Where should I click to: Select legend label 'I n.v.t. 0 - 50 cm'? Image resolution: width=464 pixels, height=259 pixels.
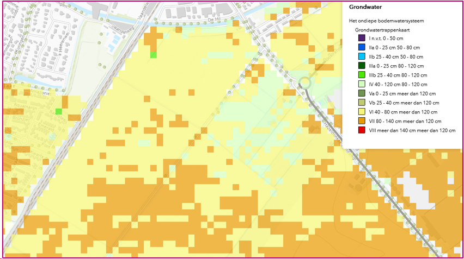tap(386, 39)
